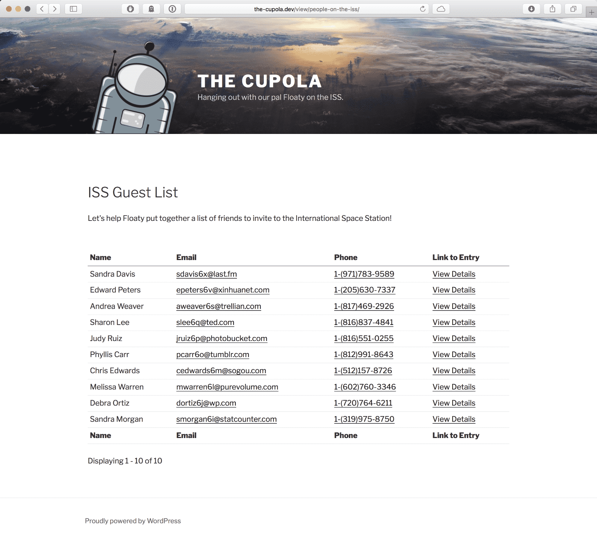Click the name cell Judy Ruiz
This screenshot has width=597, height=544.
click(x=106, y=338)
